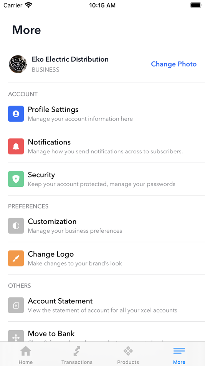The width and height of the screenshot is (205, 366).
Task: Click the Change Photo link
Action: coord(174,64)
